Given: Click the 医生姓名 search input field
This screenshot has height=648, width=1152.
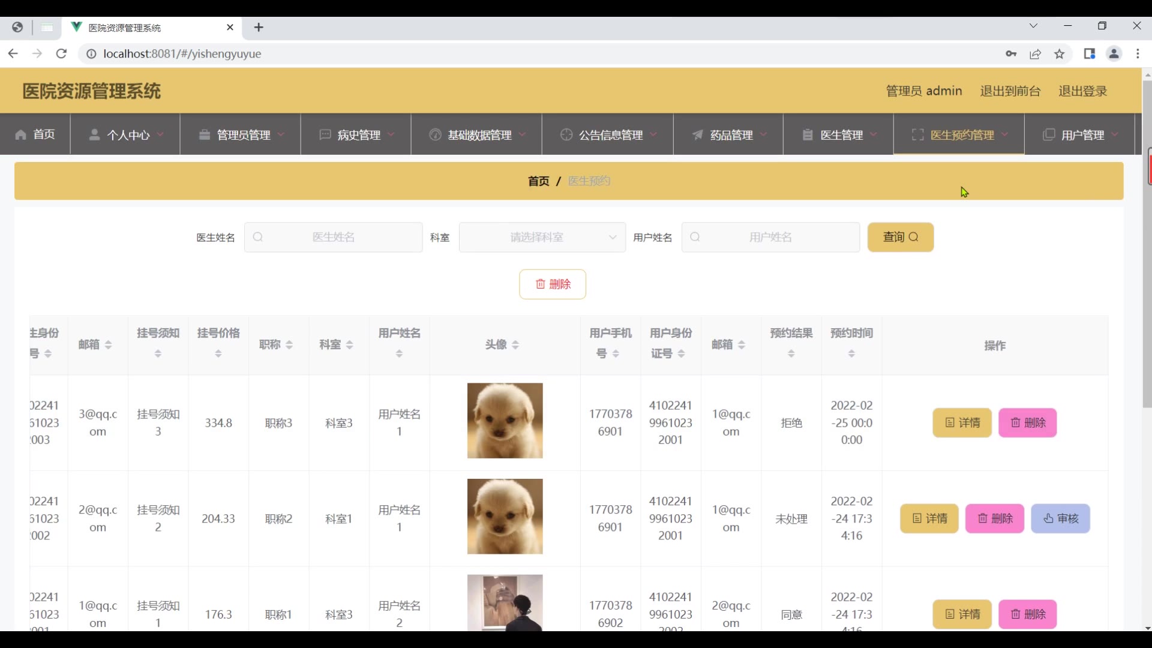Looking at the screenshot, I should 334,238.
